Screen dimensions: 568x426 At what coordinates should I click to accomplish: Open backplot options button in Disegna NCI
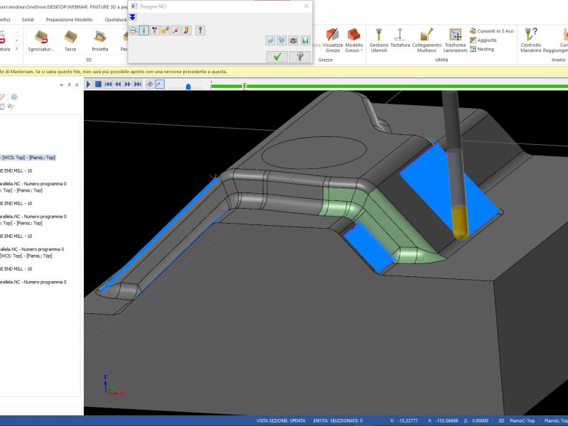pyautogui.click(x=200, y=31)
